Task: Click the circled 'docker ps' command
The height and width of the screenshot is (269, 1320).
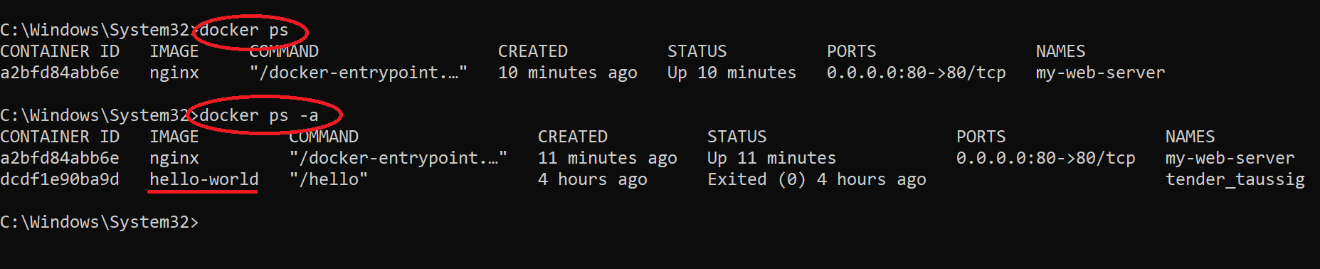Action: [x=244, y=31]
